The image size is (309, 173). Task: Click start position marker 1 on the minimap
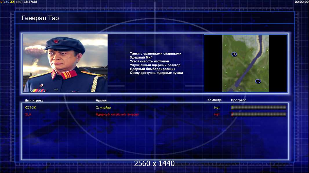(258, 81)
